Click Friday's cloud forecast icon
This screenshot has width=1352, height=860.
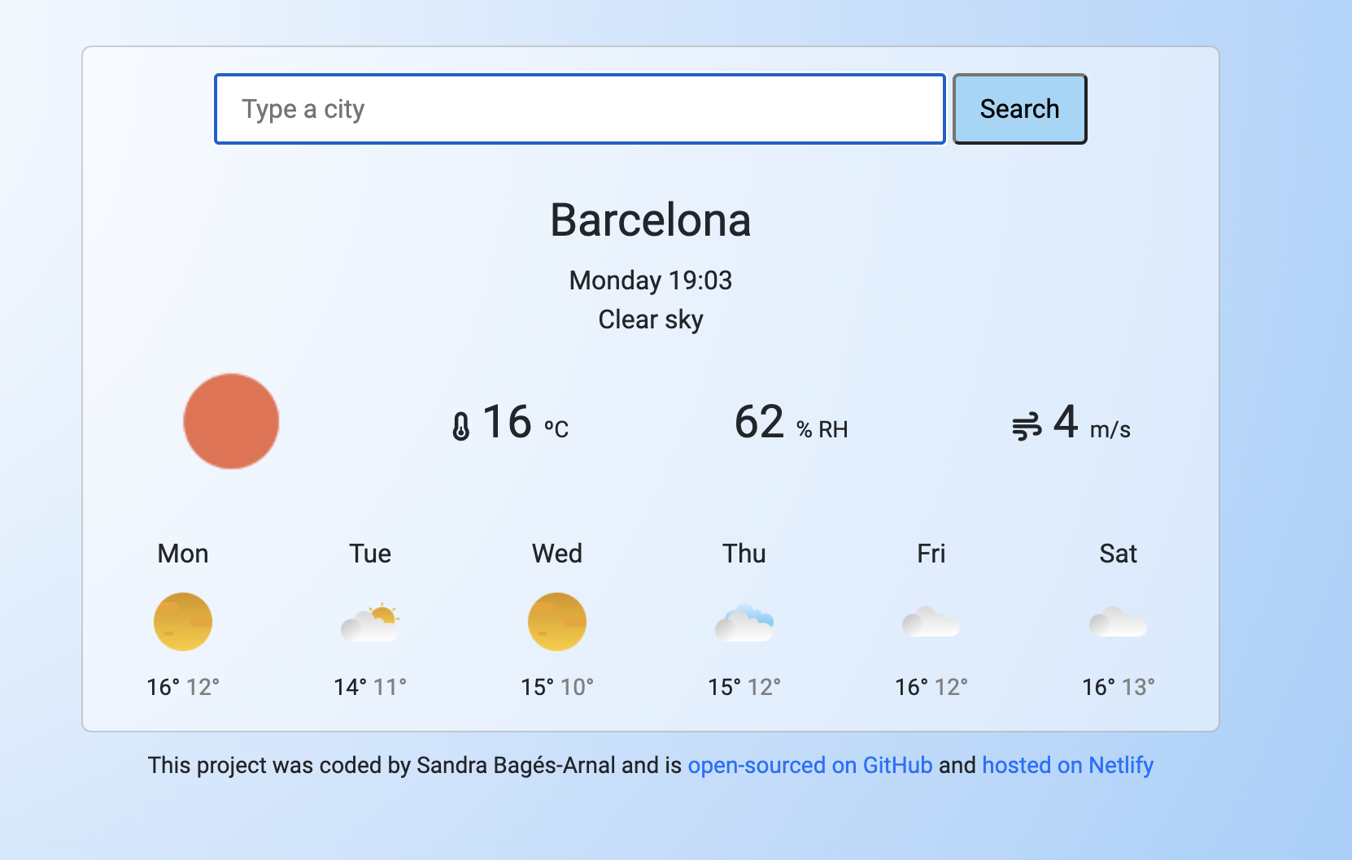coord(931,621)
